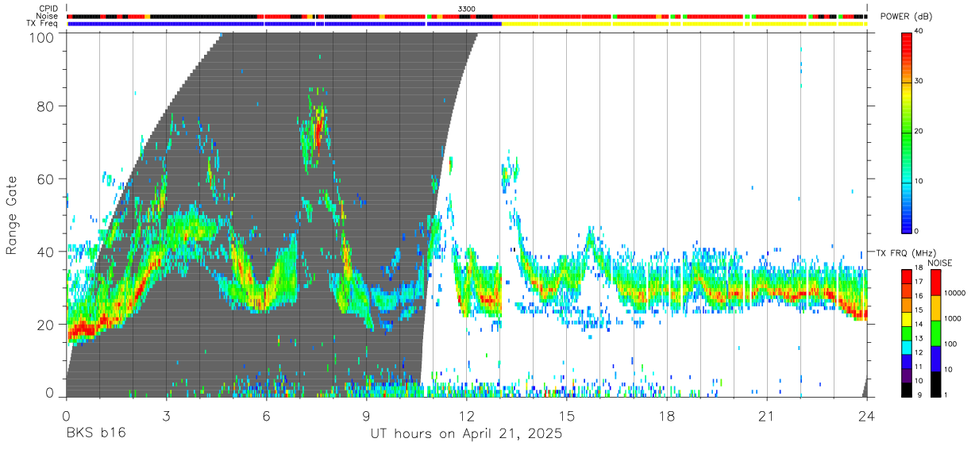Image resolution: width=975 pixels, height=450 pixels.
Task: Click the blue segment of the TX Freq strip
Action: tap(284, 24)
